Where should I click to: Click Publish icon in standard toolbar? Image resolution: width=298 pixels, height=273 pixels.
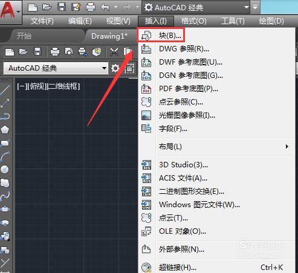(x=83, y=52)
